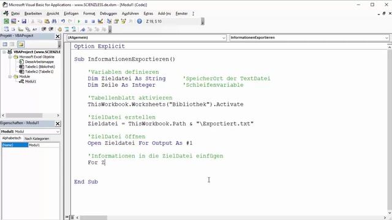Click the code window horizontal scrollbar thumb
The height and width of the screenshot is (220, 392).
(x=93, y=218)
